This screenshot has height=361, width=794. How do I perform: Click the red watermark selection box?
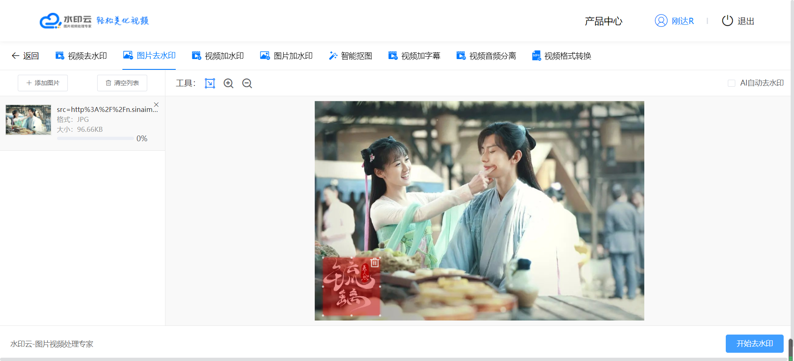click(x=351, y=287)
